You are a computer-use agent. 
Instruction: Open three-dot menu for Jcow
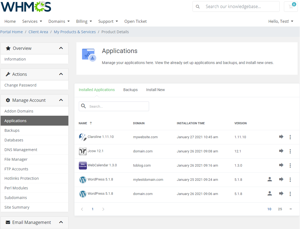[290, 151]
